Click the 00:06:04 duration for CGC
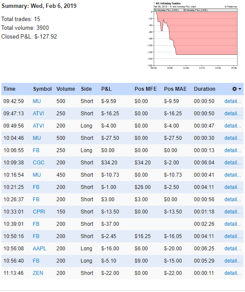This screenshot has height=292, width=245. pyautogui.click(x=204, y=163)
